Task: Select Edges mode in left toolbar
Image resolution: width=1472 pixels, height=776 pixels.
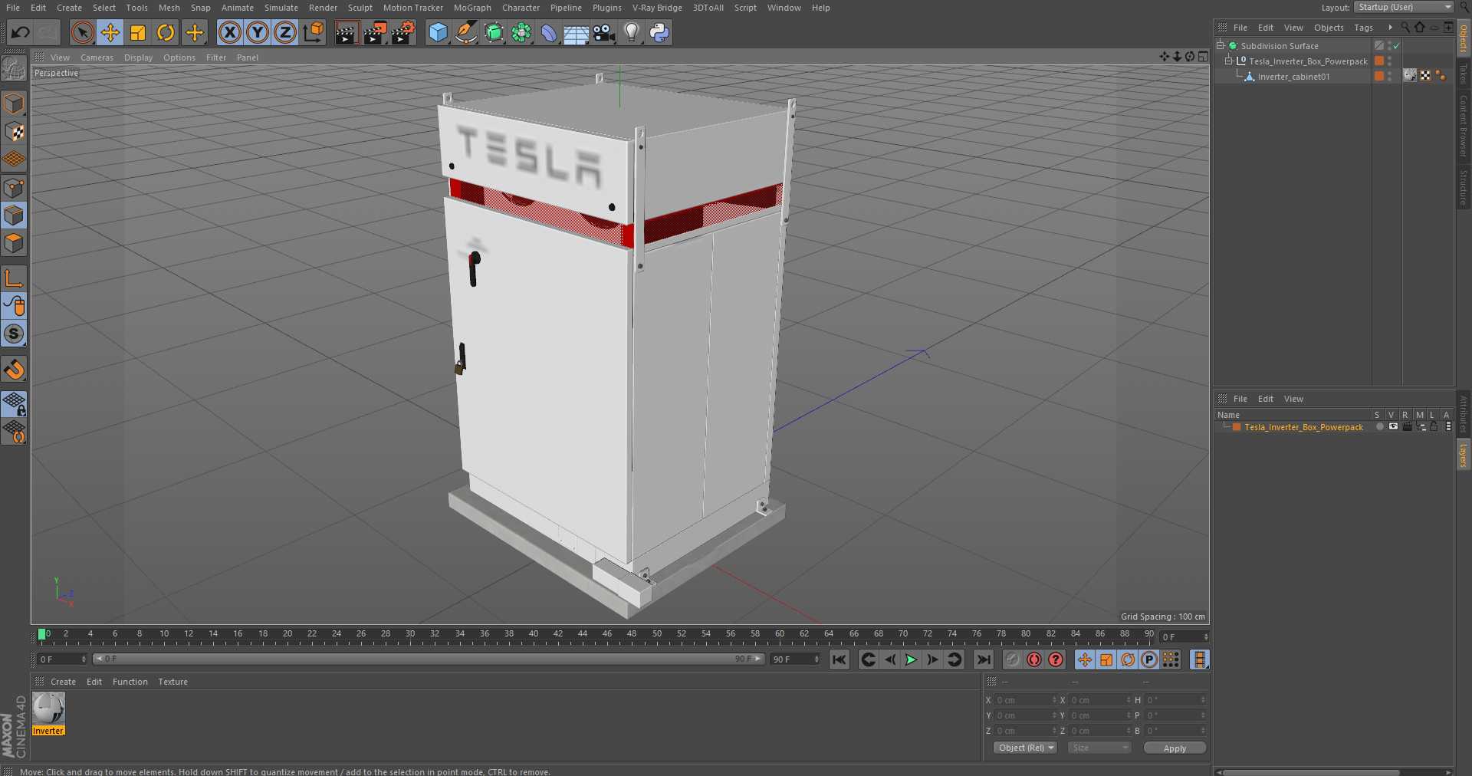Action: [14, 215]
